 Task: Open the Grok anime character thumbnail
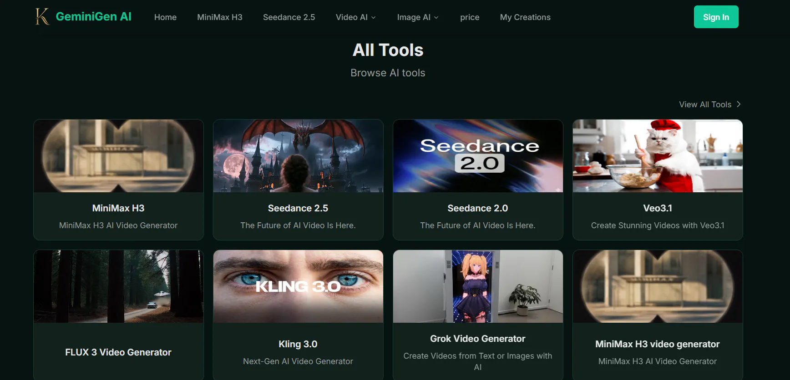point(478,286)
